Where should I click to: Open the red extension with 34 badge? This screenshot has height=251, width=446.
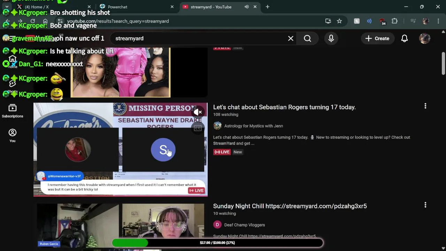click(x=382, y=21)
